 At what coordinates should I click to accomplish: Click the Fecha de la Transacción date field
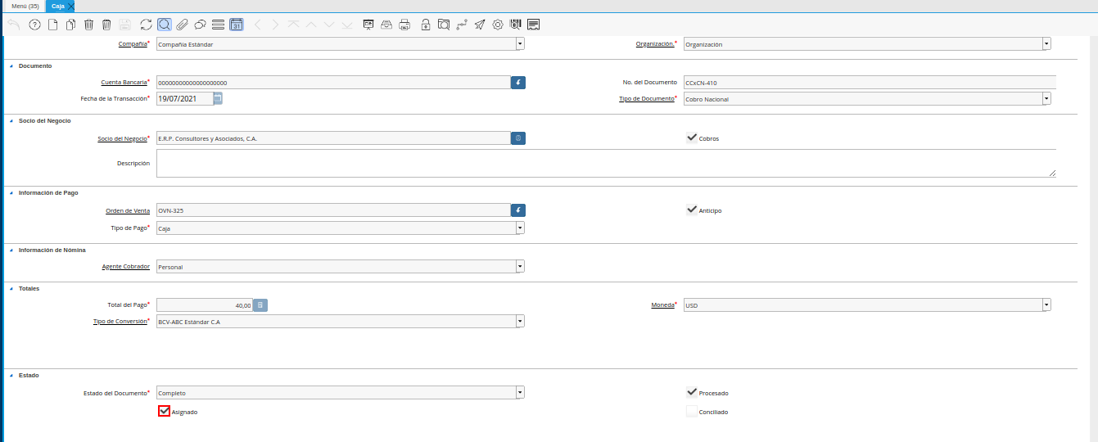pyautogui.click(x=184, y=98)
